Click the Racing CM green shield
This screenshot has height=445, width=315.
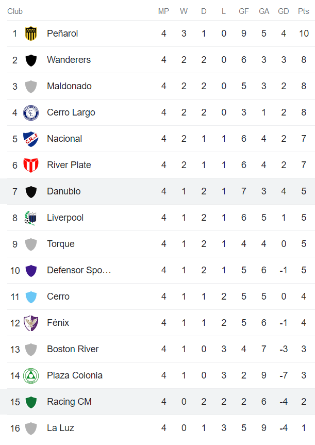[x=31, y=402]
